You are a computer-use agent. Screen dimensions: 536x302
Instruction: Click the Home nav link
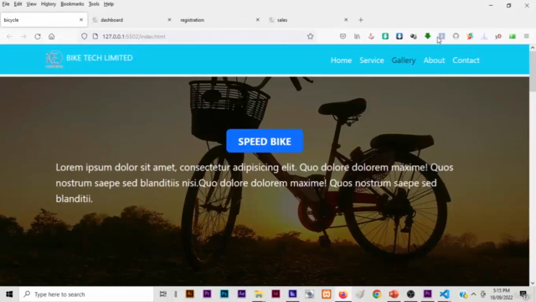[341, 60]
